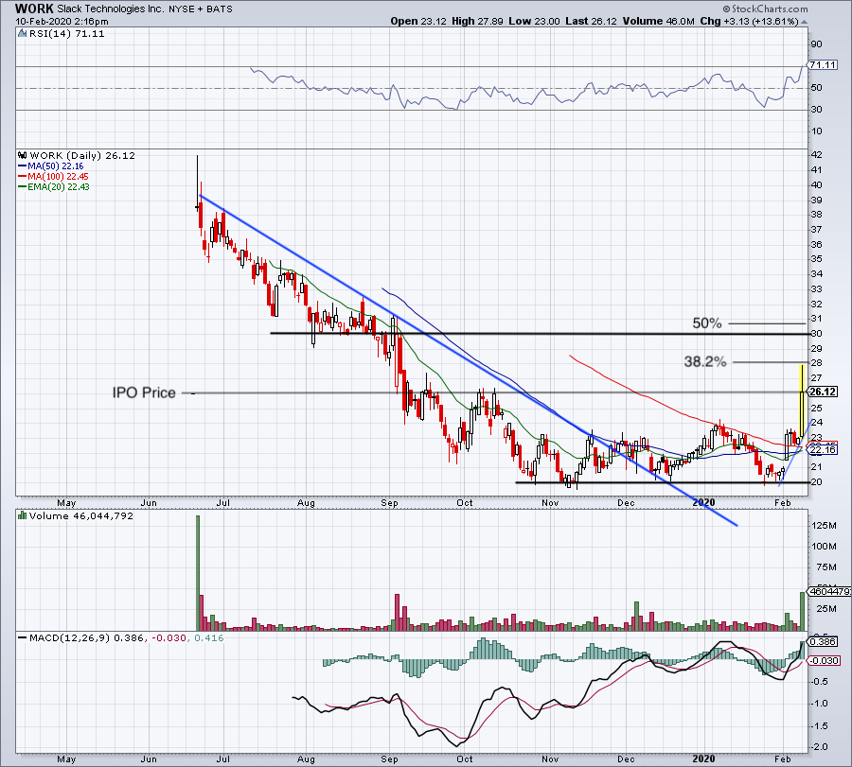The width and height of the screenshot is (852, 767).
Task: Click the up arrow after Chg percentage
Action: click(804, 22)
